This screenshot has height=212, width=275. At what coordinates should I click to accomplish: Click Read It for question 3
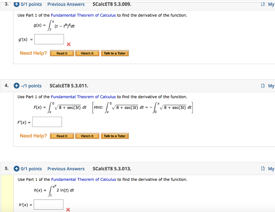[62, 53]
